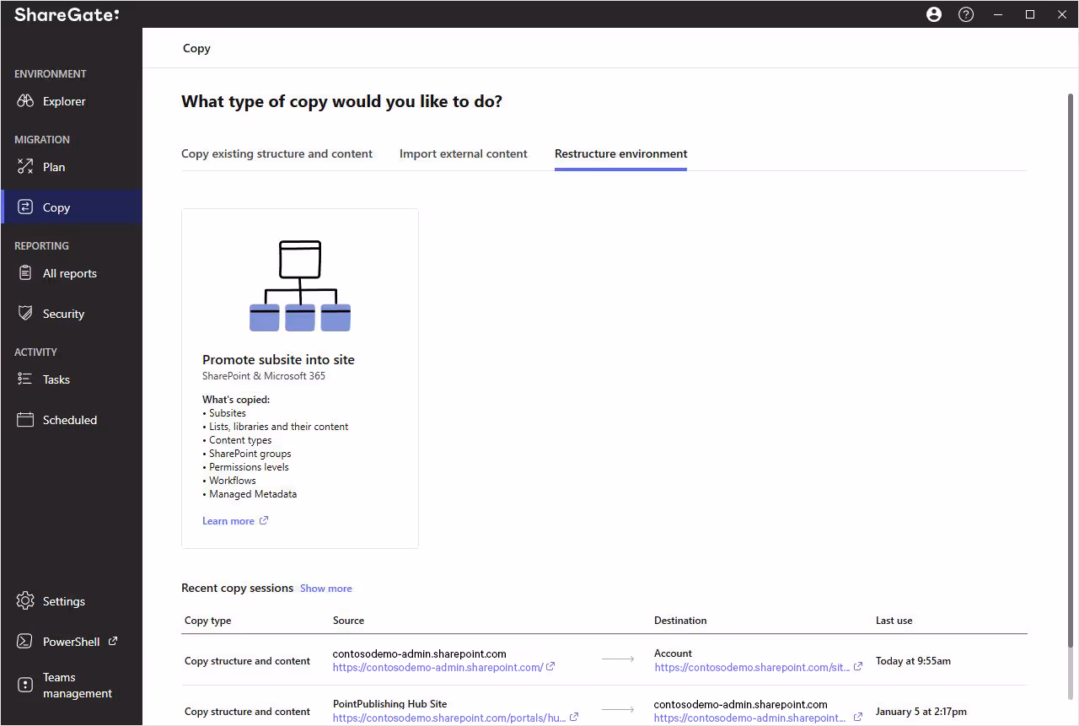Open Teams management icon
The width and height of the screenshot is (1079, 726).
(25, 685)
